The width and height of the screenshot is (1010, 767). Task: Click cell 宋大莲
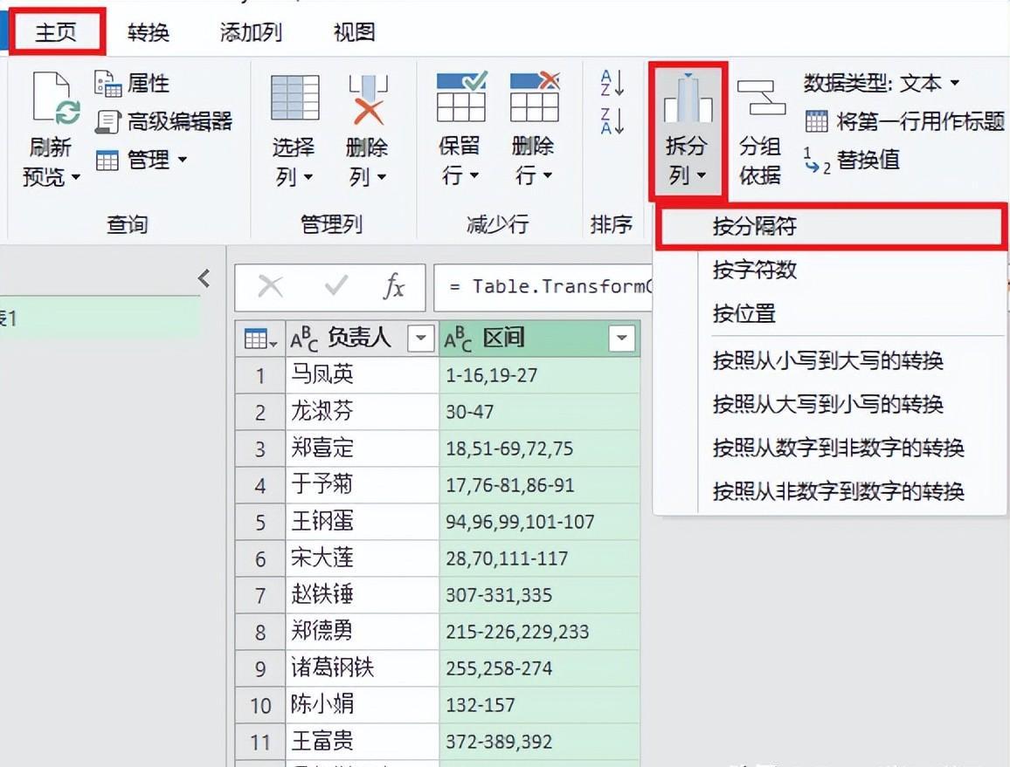click(362, 558)
